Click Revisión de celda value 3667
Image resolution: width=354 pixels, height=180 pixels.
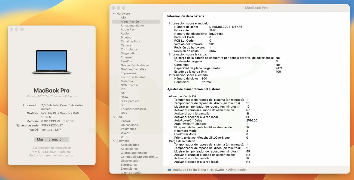coord(213,51)
